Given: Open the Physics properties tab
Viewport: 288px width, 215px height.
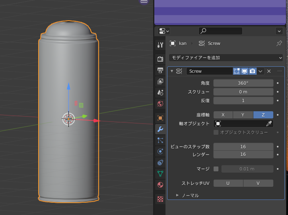Looking at the screenshot, I should click(160, 151).
